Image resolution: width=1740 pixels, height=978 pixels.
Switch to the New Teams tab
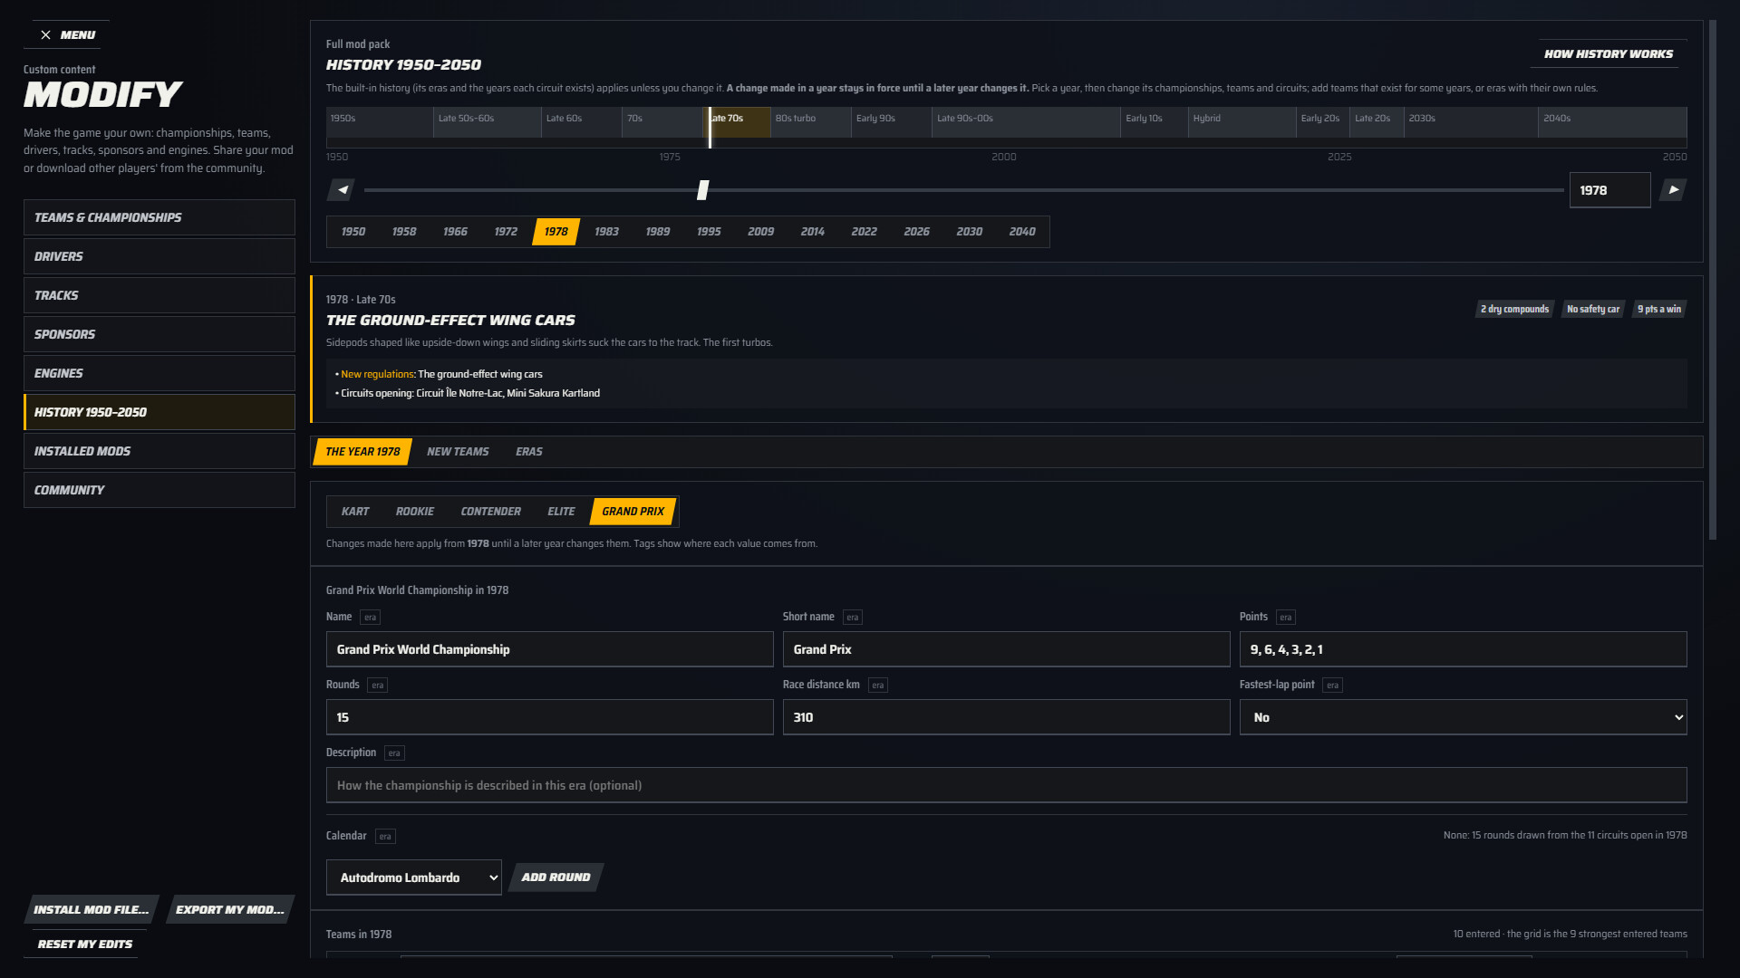tap(458, 452)
